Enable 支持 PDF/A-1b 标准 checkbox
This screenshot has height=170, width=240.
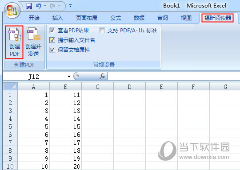click(102, 31)
